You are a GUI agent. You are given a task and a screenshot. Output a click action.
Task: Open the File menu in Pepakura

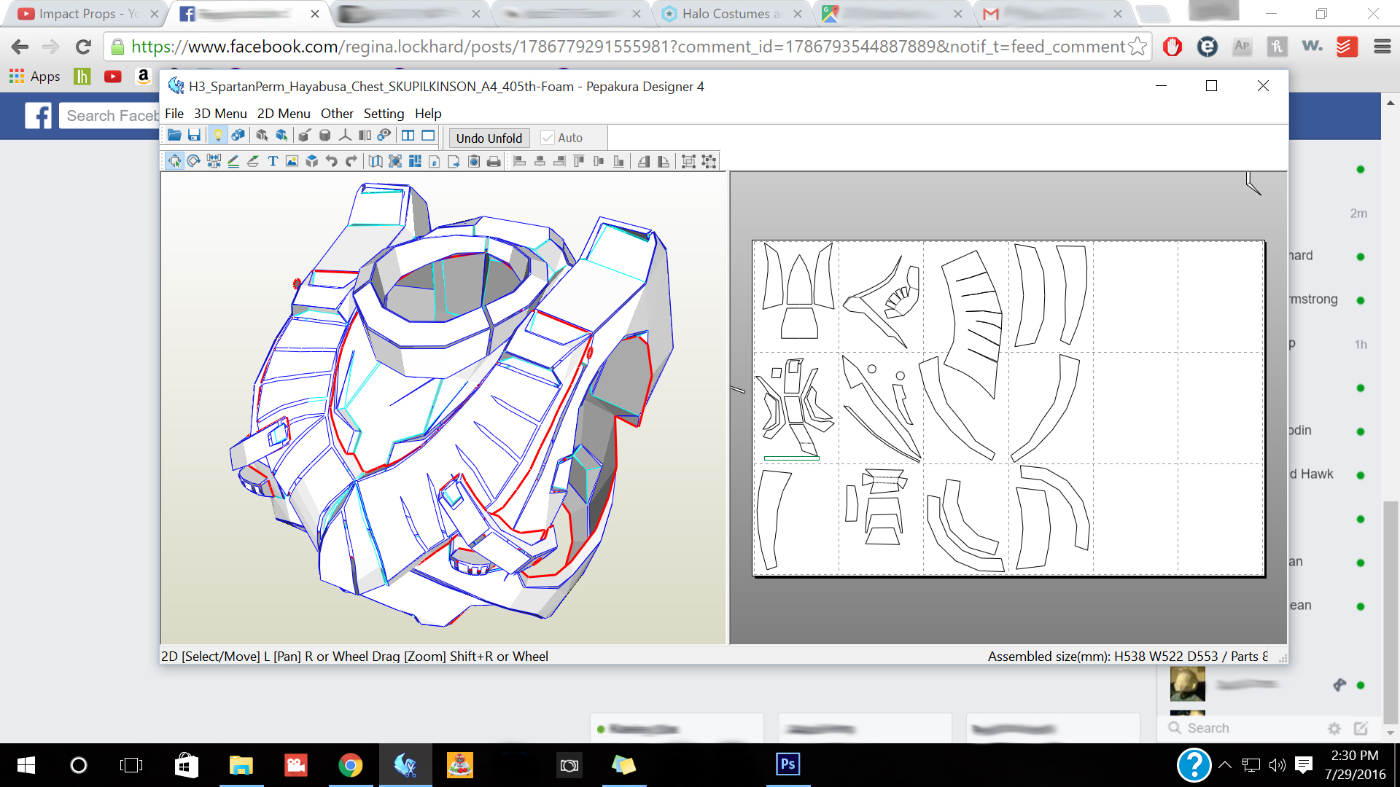click(174, 113)
